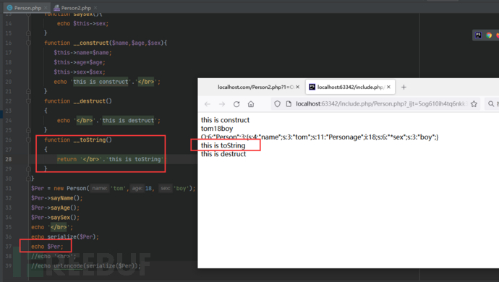Viewport: 499px width, 282px height.
Task: Click the browser forward arrow
Action: tap(222, 104)
